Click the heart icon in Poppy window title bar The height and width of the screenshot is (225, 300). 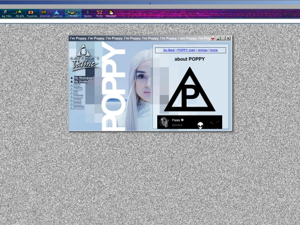point(213,38)
